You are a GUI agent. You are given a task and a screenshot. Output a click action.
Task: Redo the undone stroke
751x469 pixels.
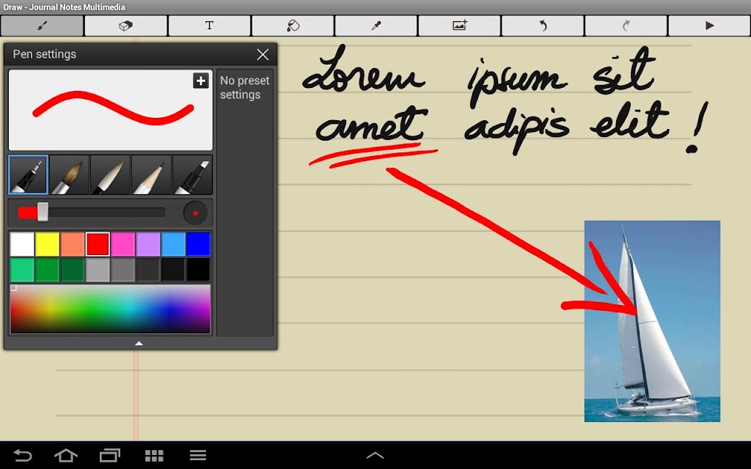coord(626,26)
